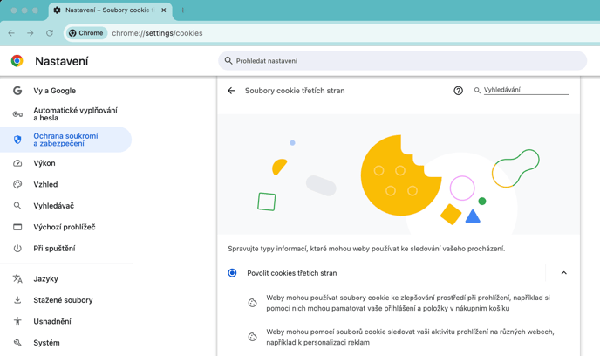Screen dimensions: 600x356
Task: Click the power icon next to Při spuštění
Action: (17, 249)
